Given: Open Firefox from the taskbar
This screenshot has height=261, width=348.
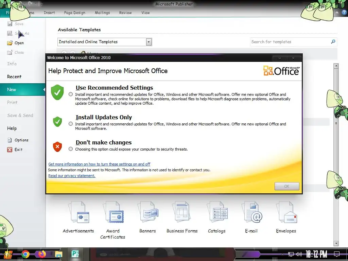Looking at the screenshot, I should [x=42, y=254].
